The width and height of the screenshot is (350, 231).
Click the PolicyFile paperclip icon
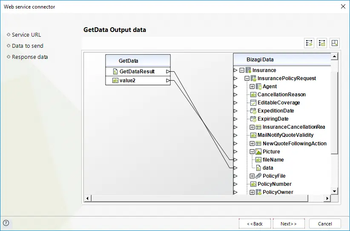tap(258, 176)
